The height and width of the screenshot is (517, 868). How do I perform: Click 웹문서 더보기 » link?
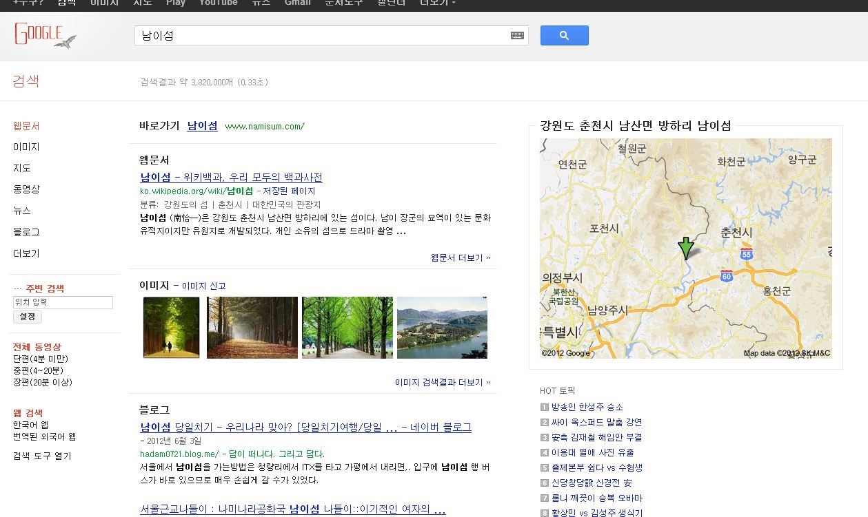pos(461,257)
